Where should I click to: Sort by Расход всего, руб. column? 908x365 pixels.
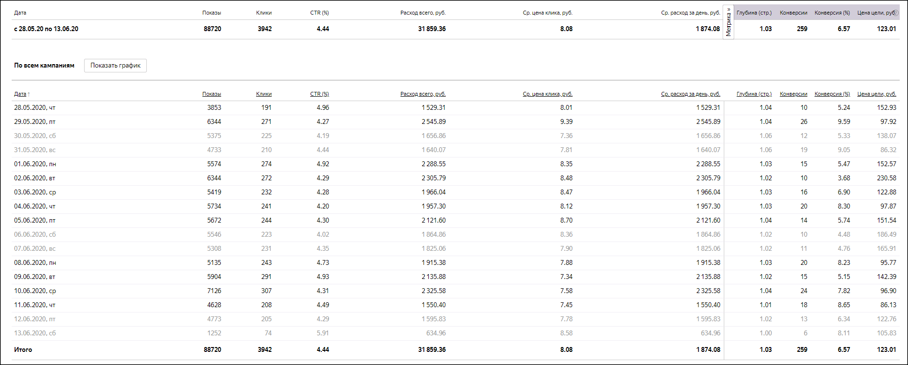[423, 94]
